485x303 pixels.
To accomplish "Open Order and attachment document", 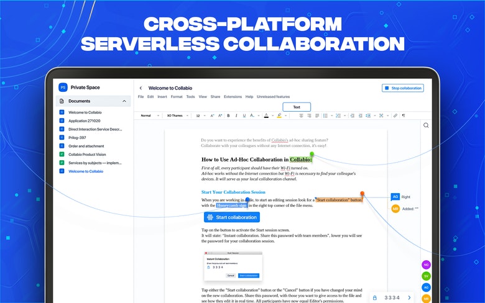I will point(86,146).
